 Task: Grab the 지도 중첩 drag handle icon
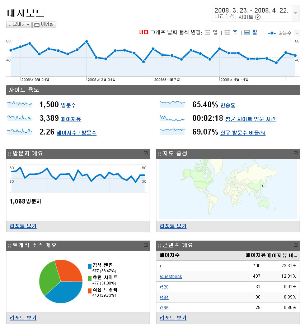point(159,154)
